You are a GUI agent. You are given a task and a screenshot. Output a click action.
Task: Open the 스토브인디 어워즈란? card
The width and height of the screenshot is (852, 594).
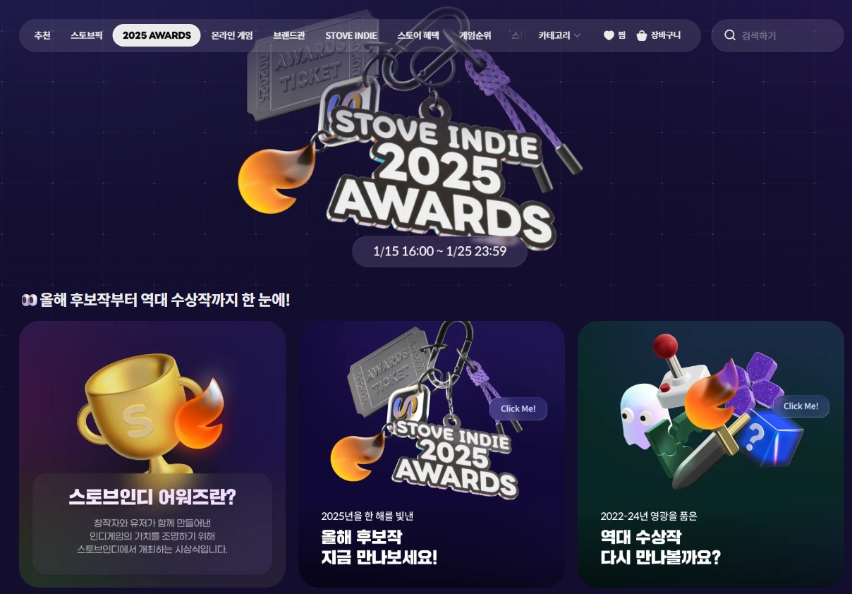[x=152, y=454]
